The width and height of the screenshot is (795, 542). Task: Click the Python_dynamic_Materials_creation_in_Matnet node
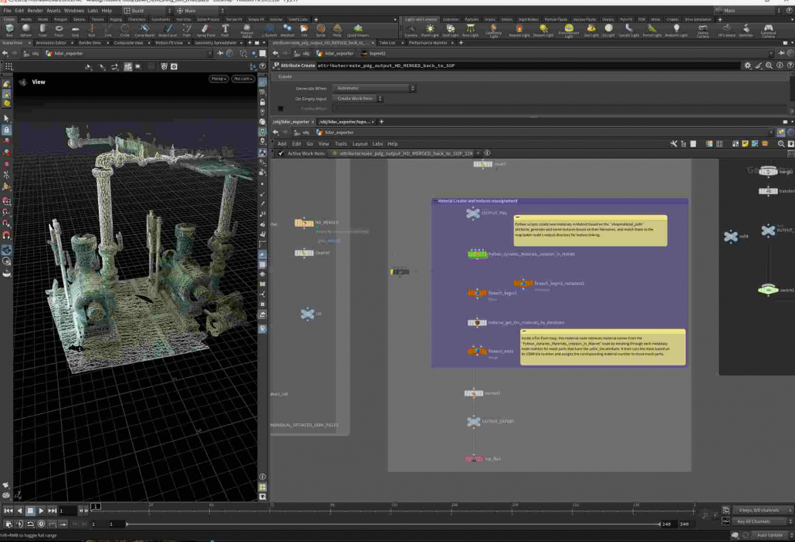click(478, 254)
